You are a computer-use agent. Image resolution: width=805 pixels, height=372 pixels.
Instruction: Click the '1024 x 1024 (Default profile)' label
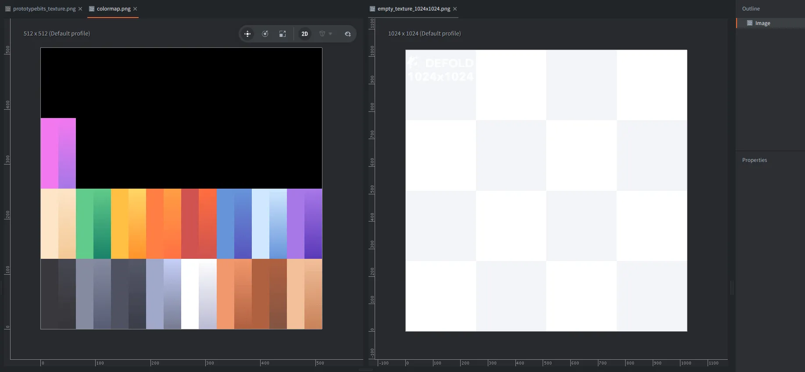424,33
